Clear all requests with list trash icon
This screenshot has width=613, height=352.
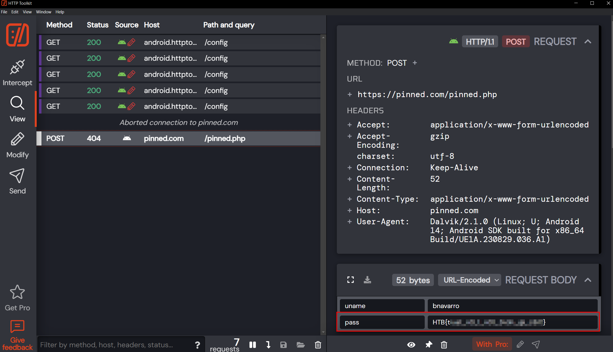318,345
